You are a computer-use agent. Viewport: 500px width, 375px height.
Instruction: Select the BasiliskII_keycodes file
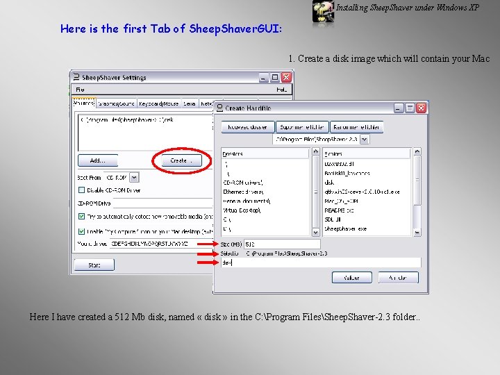[x=347, y=173]
